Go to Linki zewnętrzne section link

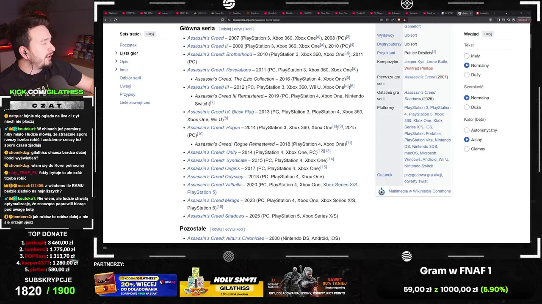pos(135,103)
